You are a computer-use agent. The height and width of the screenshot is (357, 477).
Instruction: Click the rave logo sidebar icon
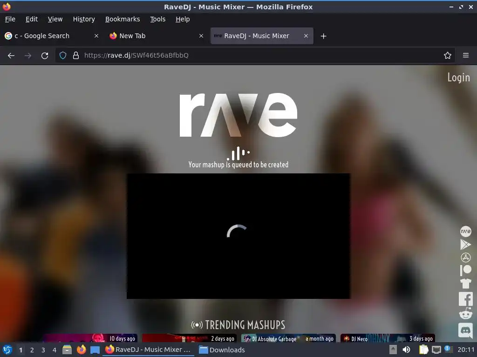coord(465,231)
